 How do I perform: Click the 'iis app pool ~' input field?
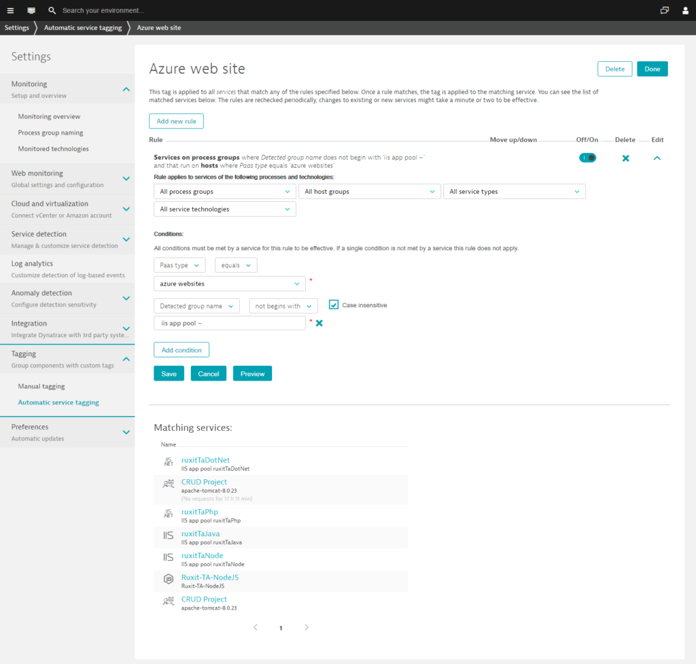(230, 323)
